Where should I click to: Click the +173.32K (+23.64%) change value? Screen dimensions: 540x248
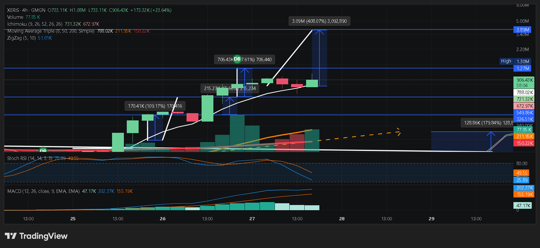tap(151, 10)
